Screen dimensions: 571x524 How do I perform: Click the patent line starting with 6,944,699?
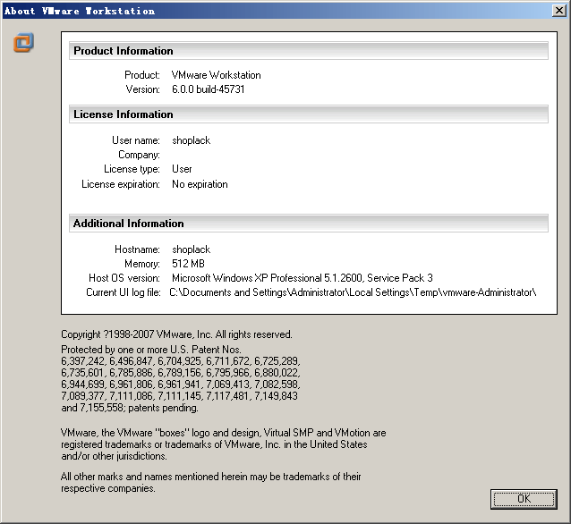click(181, 385)
